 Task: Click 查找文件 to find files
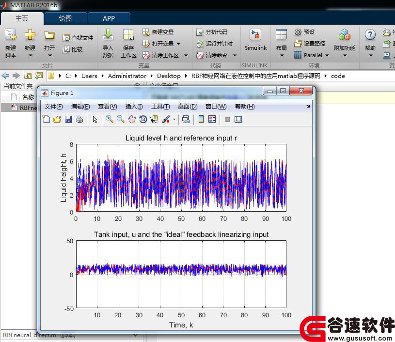(x=78, y=38)
